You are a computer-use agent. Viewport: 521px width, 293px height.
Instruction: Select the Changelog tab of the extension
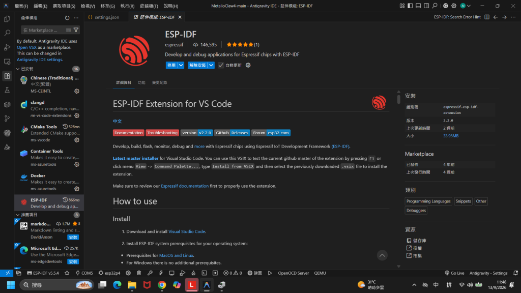[159, 82]
